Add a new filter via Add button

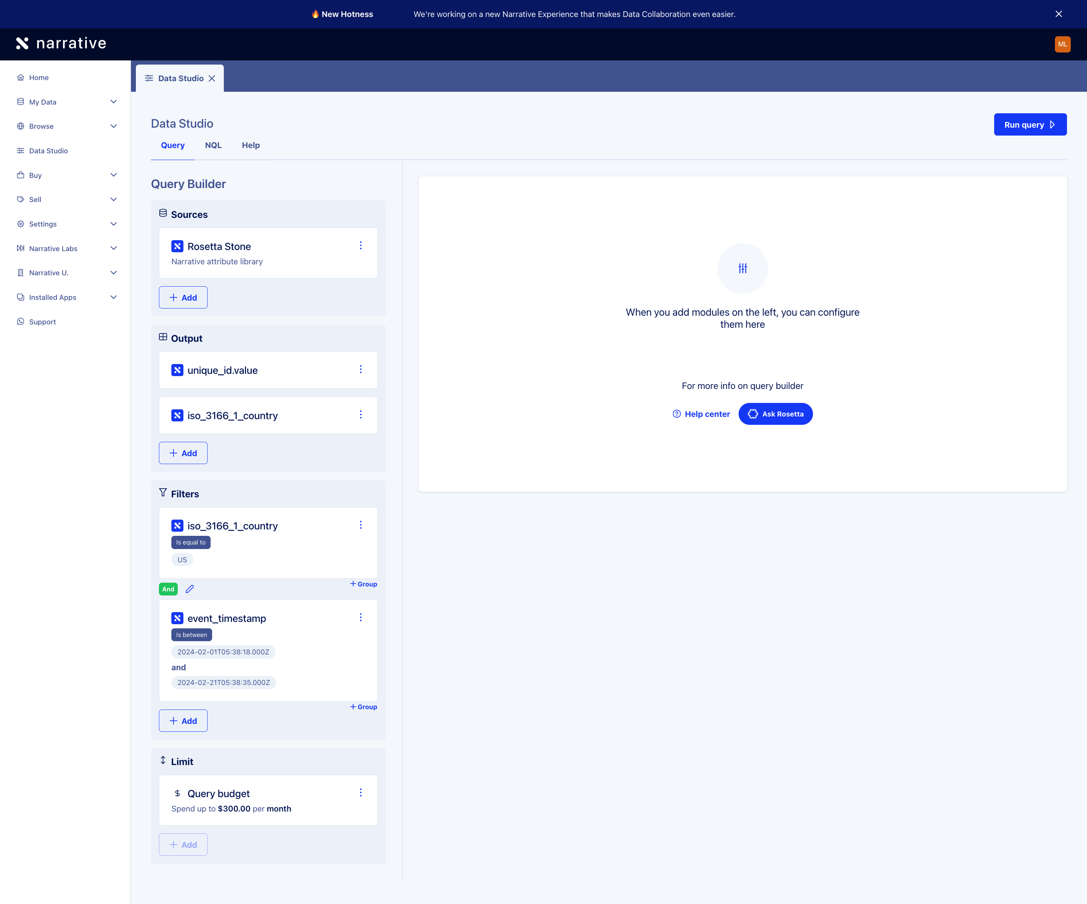click(x=183, y=721)
